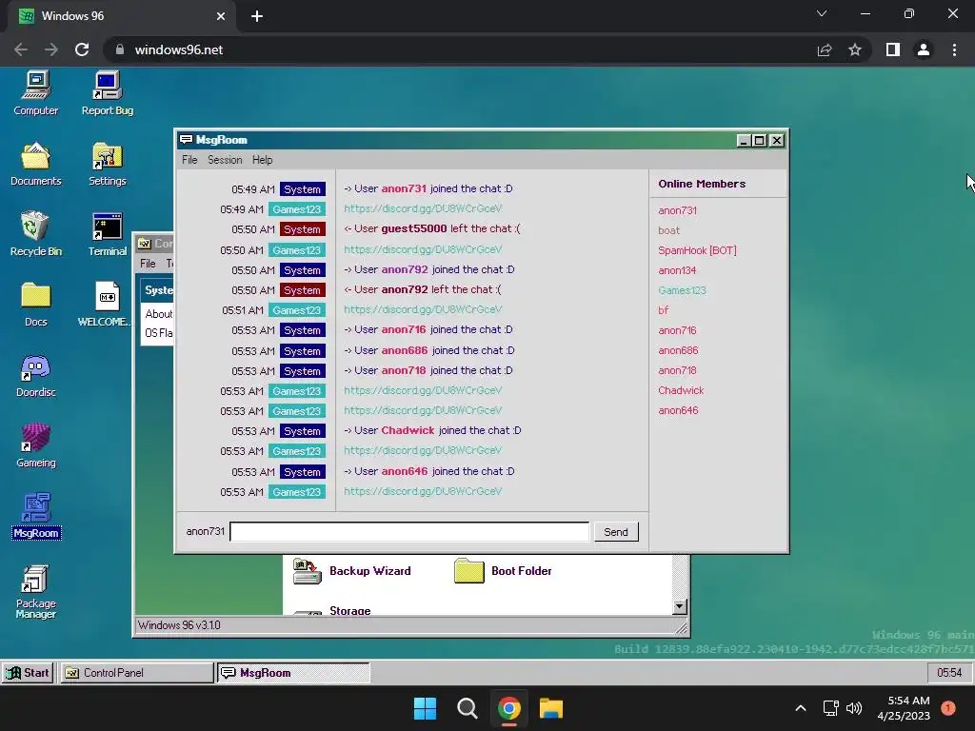Show hidden system tray icons chevron
This screenshot has height=731, width=975.
click(801, 708)
